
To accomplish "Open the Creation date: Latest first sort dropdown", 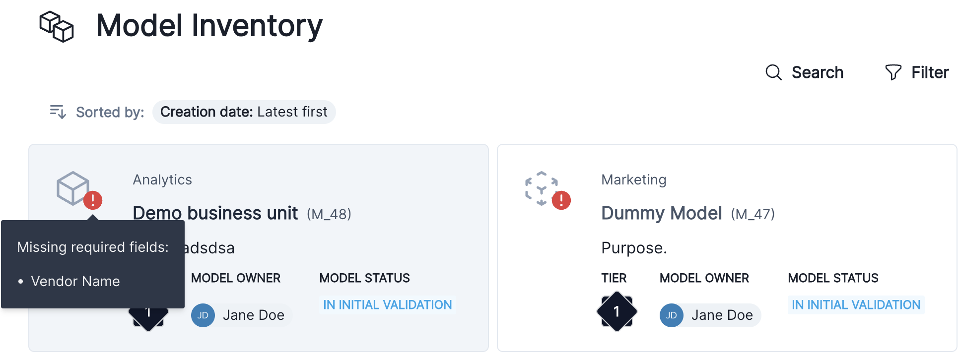I will [244, 112].
